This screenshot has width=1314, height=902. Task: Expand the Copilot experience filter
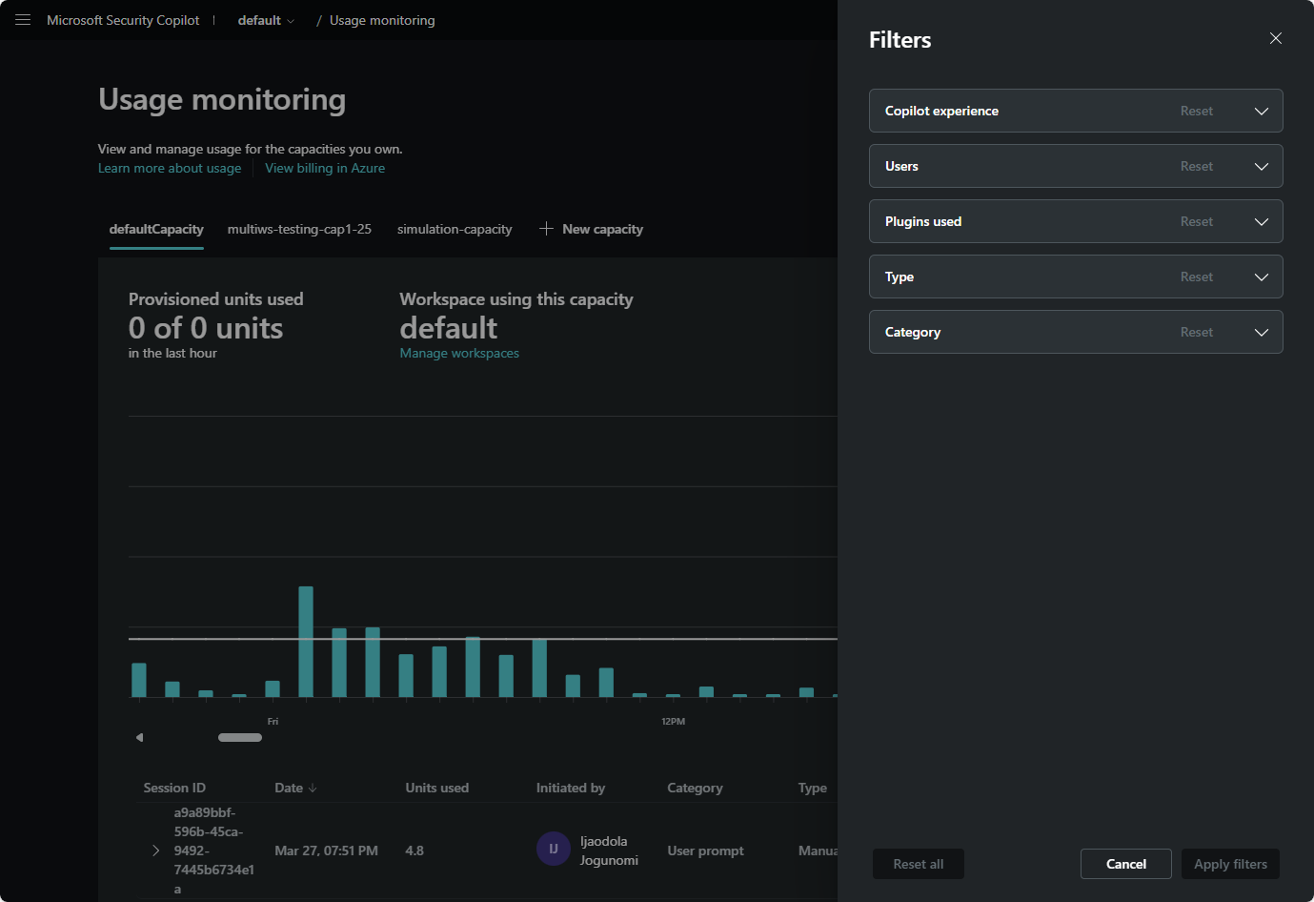[x=1261, y=111]
